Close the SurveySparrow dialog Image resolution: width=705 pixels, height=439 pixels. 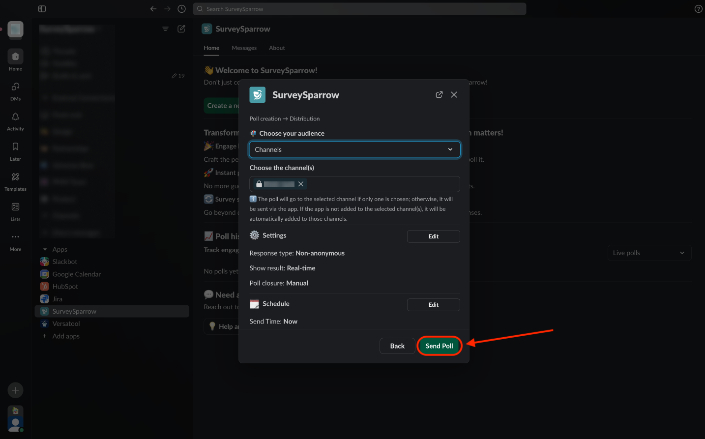(x=454, y=95)
